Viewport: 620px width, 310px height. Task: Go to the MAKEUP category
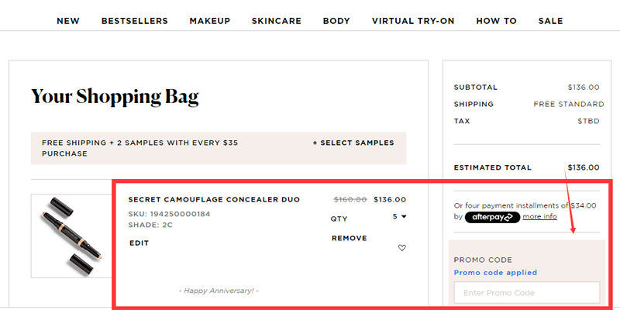209,21
